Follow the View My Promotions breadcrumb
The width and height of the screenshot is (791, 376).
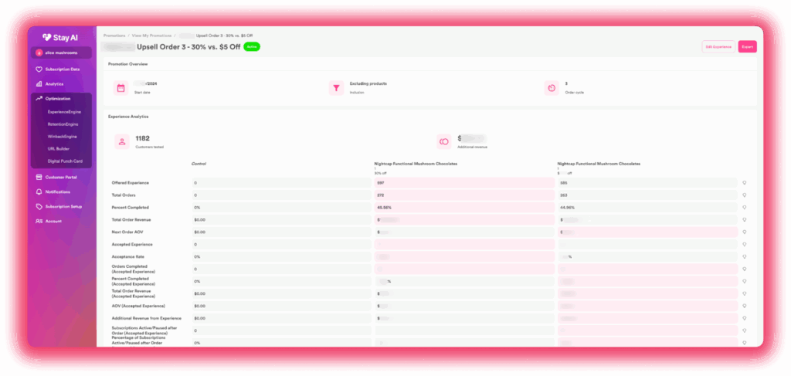[x=151, y=36]
